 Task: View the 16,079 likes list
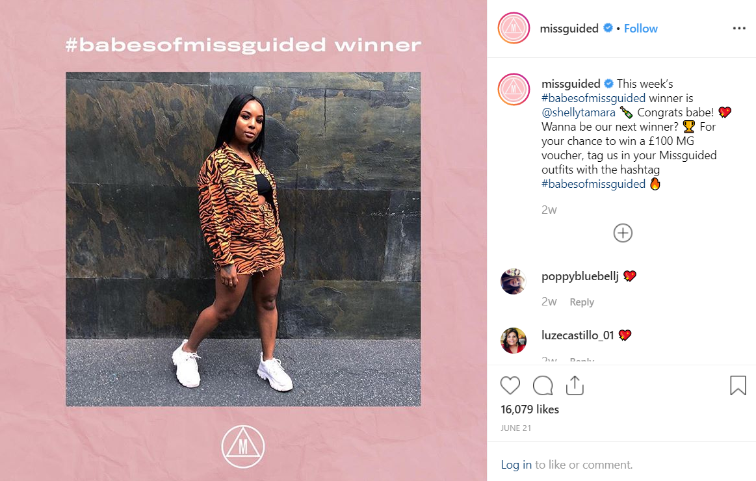529,409
